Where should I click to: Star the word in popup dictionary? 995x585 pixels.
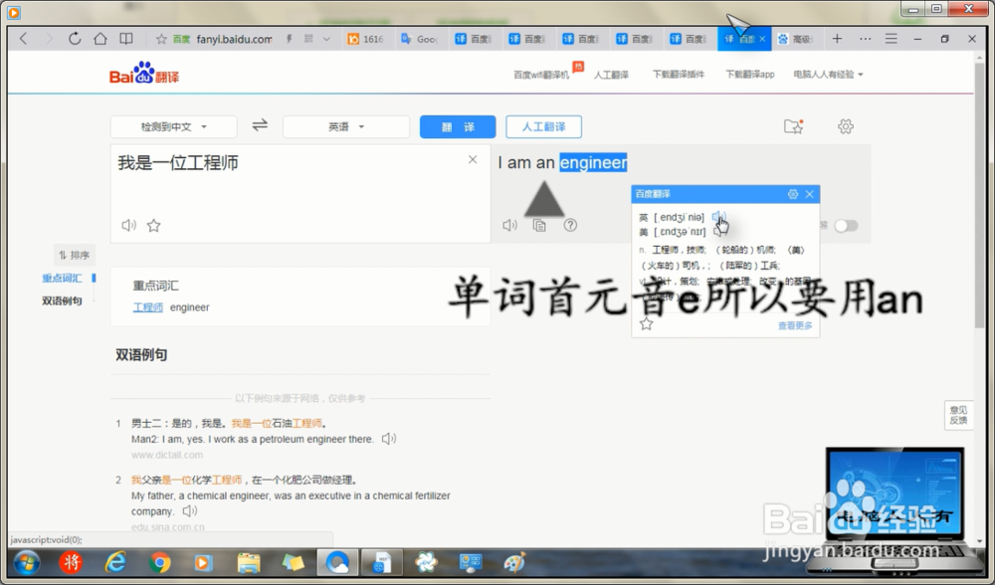pyautogui.click(x=646, y=324)
